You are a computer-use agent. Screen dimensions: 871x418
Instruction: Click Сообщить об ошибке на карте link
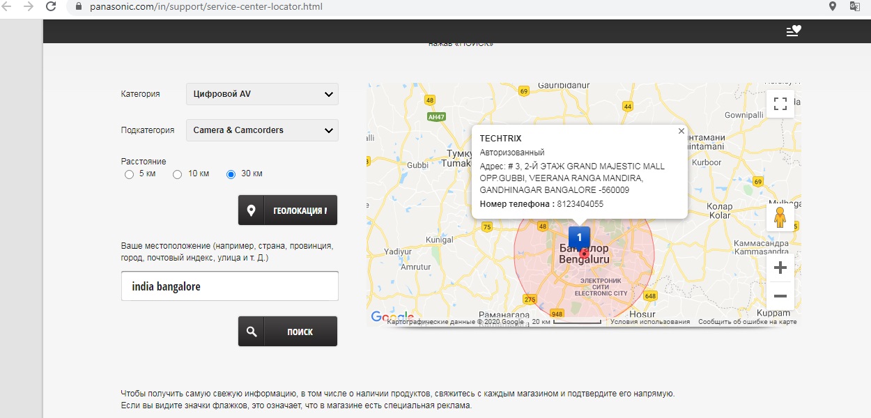(747, 322)
